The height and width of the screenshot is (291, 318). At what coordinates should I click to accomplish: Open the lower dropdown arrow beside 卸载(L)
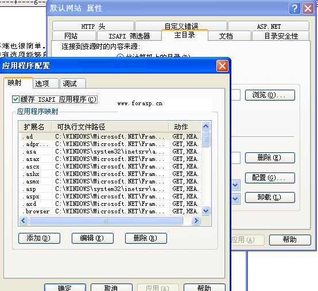[x=235, y=198]
